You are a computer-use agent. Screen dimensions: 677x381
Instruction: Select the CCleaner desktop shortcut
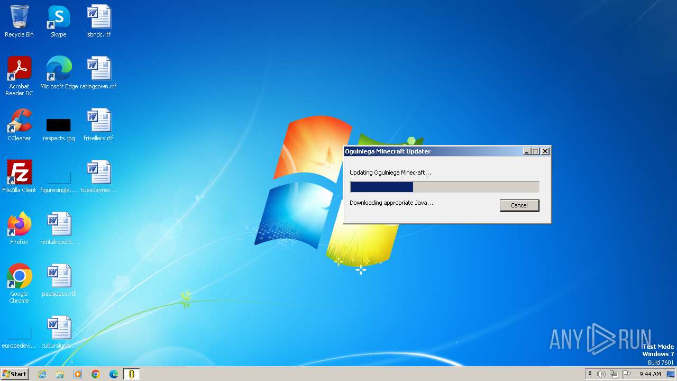[x=19, y=125]
